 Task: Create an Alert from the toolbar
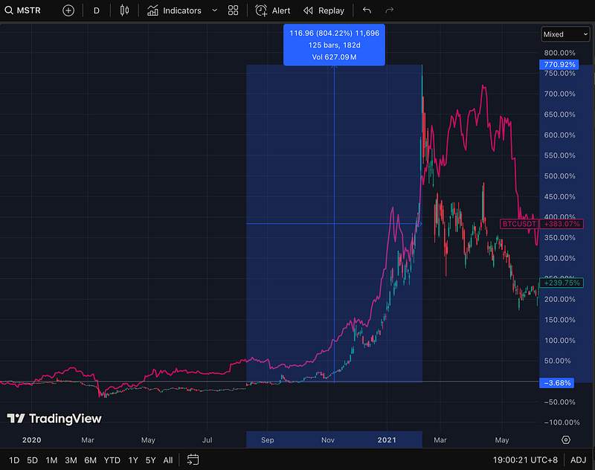(273, 10)
